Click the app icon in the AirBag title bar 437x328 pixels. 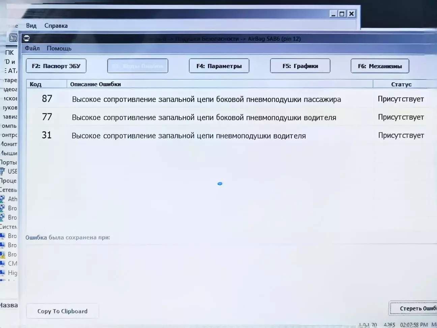click(x=27, y=38)
